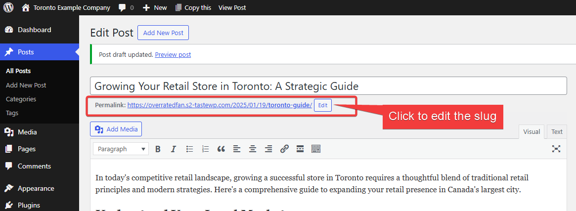Click into the post title field

pos(328,86)
